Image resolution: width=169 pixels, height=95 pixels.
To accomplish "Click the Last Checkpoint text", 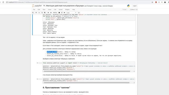I will pos(93,6).
